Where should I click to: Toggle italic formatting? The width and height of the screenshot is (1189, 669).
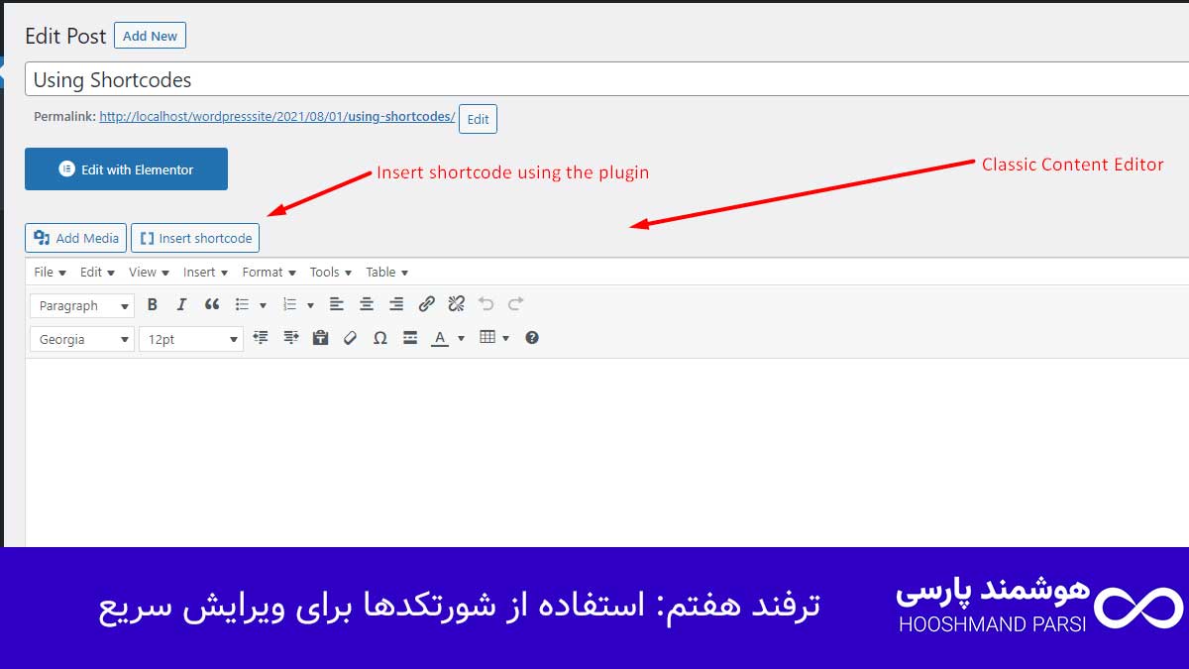(x=181, y=304)
